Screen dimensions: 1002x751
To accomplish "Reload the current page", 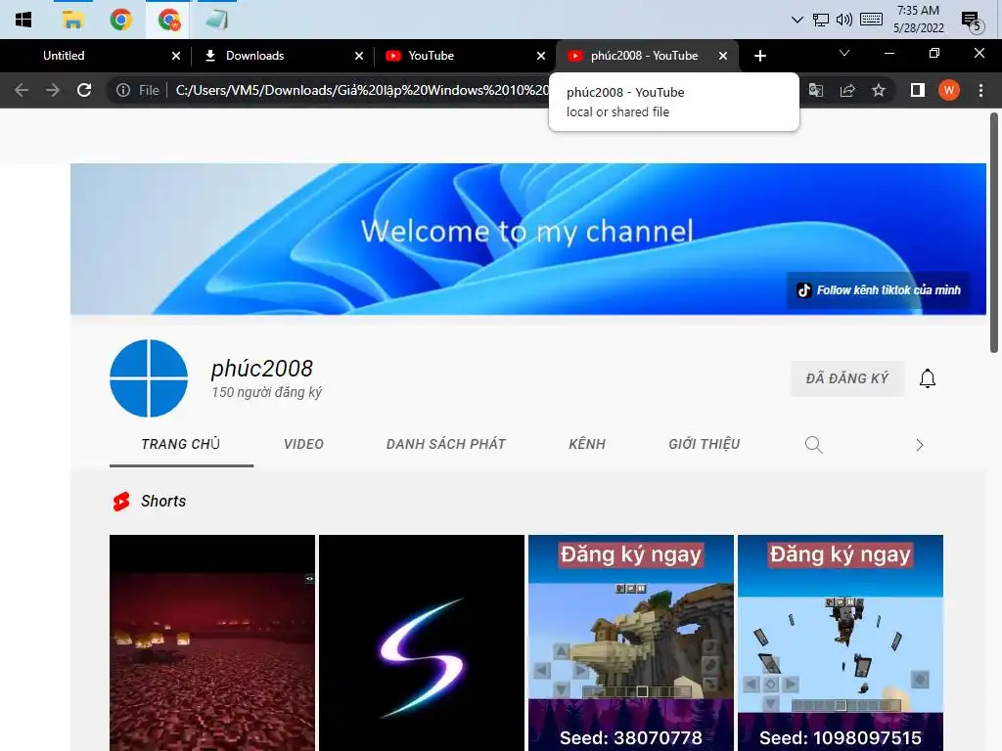I will (x=84, y=90).
